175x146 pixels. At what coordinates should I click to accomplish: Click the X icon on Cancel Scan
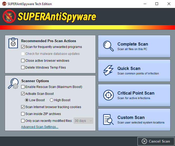pos(144,141)
